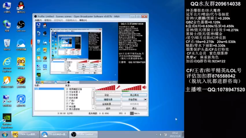Click the OBS preview area
Image resolution: width=246 pixels, height=138 pixels.
(x=90, y=53)
